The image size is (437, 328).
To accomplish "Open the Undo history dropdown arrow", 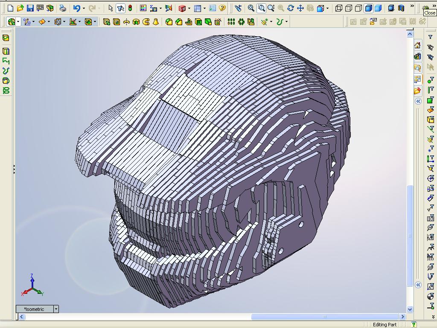I will coord(84,9).
